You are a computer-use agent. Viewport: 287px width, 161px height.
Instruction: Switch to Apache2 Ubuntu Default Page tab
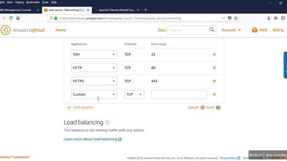[x=117, y=10]
